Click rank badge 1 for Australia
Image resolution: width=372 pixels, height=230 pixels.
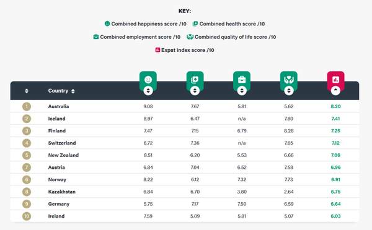(27, 106)
